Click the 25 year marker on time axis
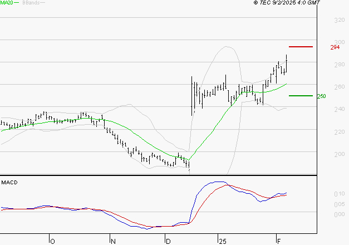The image size is (349, 245). coord(223,242)
